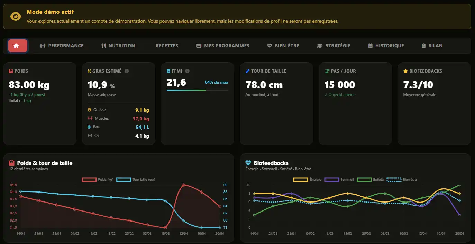Click the Total : -1 kg text
This screenshot has width=475, height=244.
[20, 101]
